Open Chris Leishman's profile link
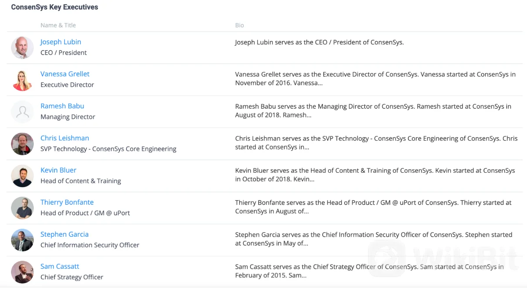 (x=65, y=138)
